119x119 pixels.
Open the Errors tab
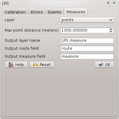[x=37, y=12]
